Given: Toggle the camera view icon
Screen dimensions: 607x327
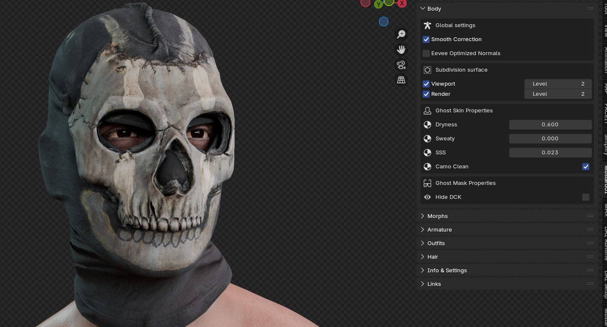Looking at the screenshot, I should coord(401,65).
